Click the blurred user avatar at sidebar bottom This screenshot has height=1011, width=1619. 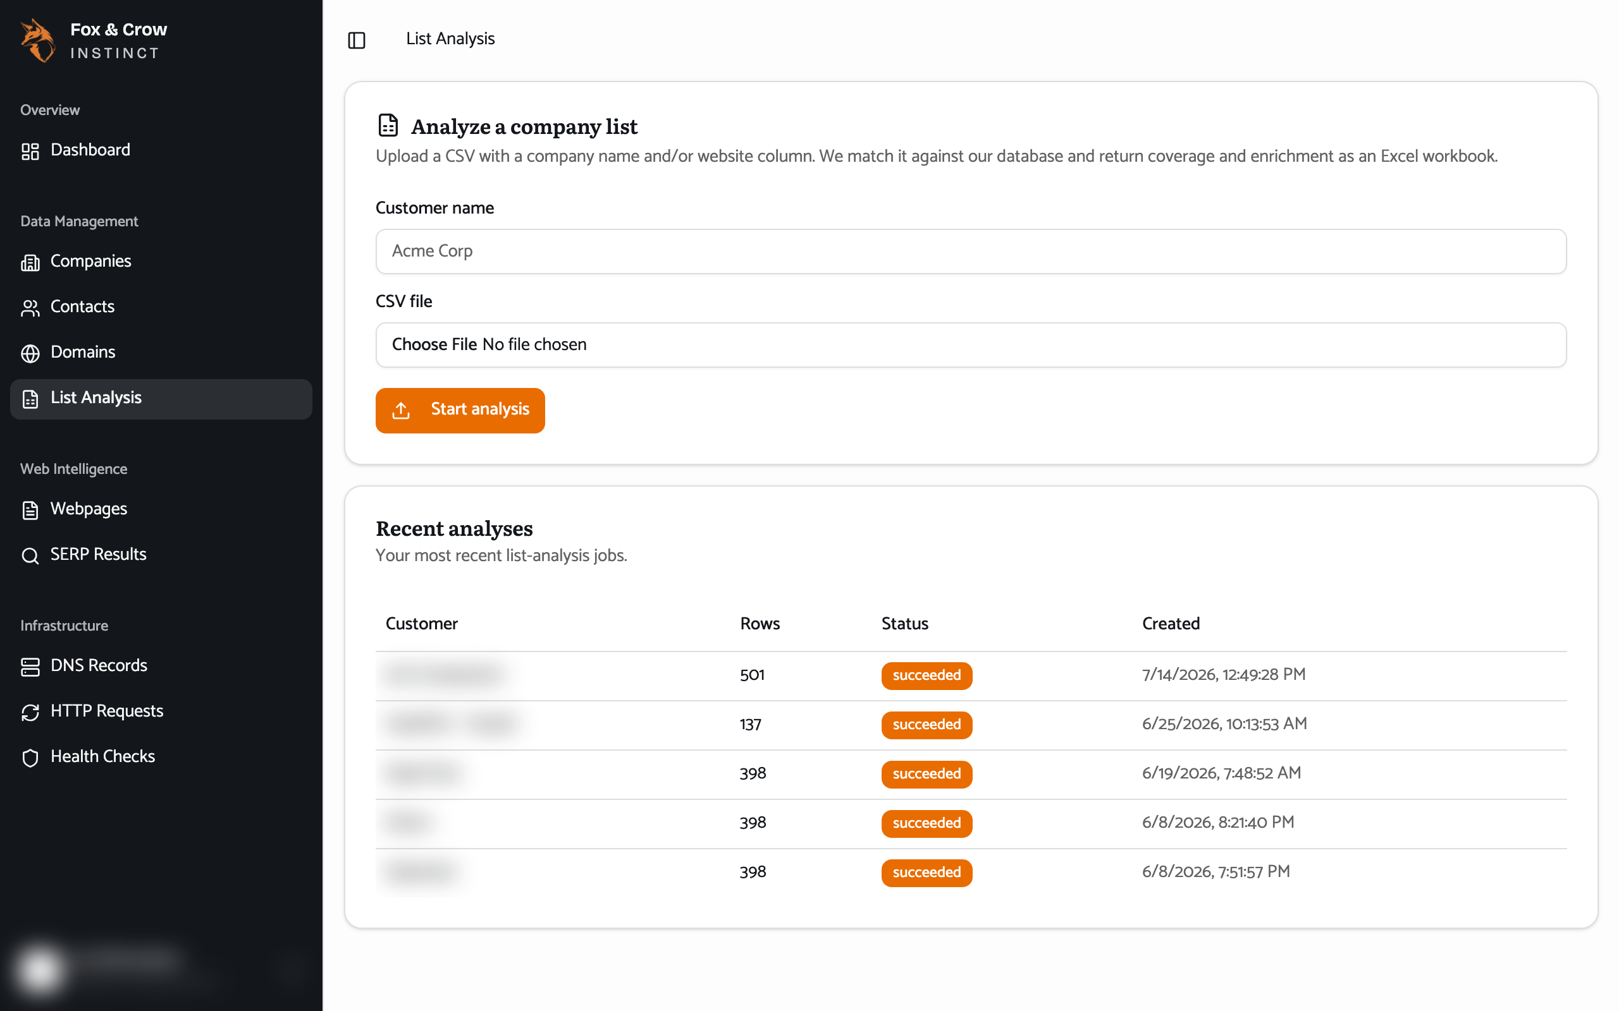click(40, 969)
